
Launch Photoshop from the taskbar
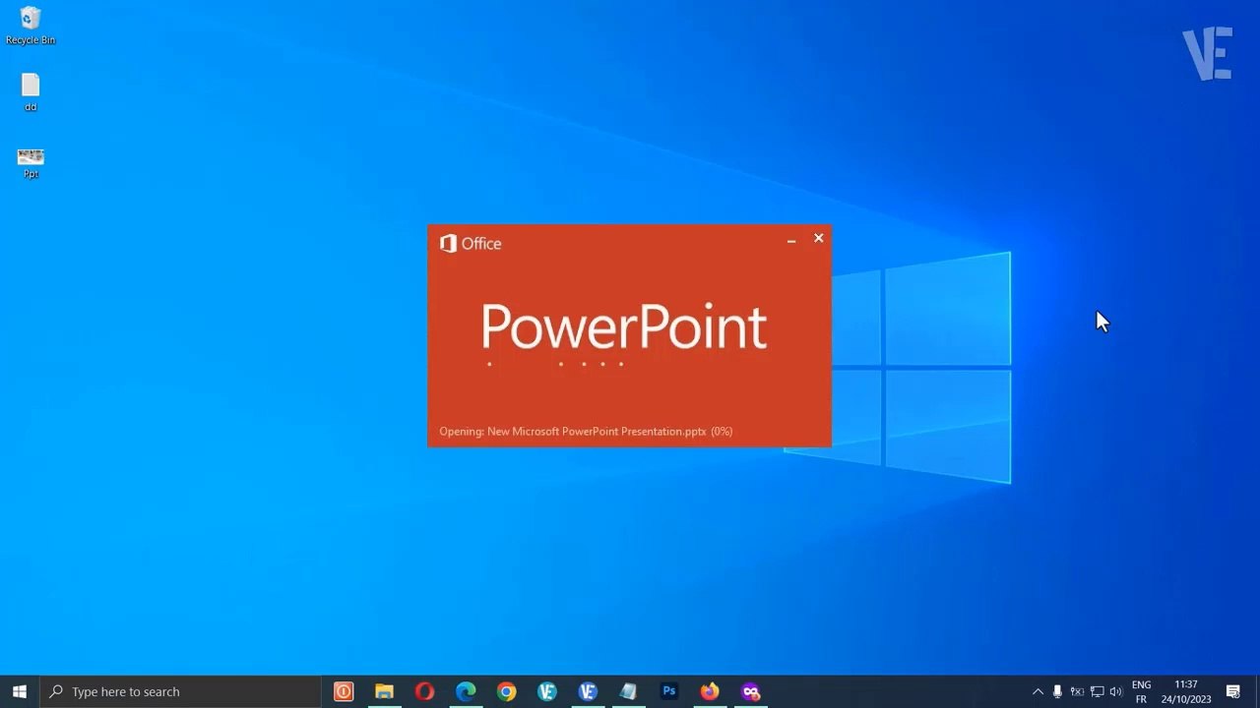point(669,691)
